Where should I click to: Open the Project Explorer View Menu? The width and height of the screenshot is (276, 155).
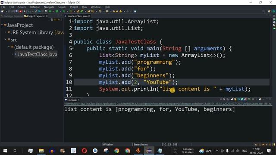(x=62, y=19)
